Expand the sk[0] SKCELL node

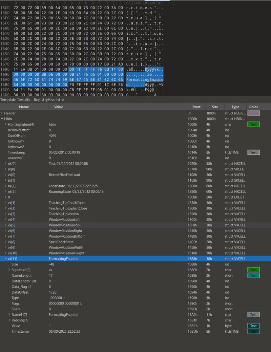5,169
